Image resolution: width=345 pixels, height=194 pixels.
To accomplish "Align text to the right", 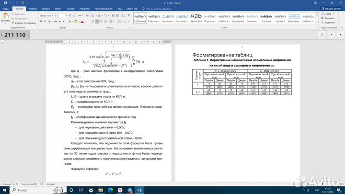I will pyautogui.click(x=102, y=22).
